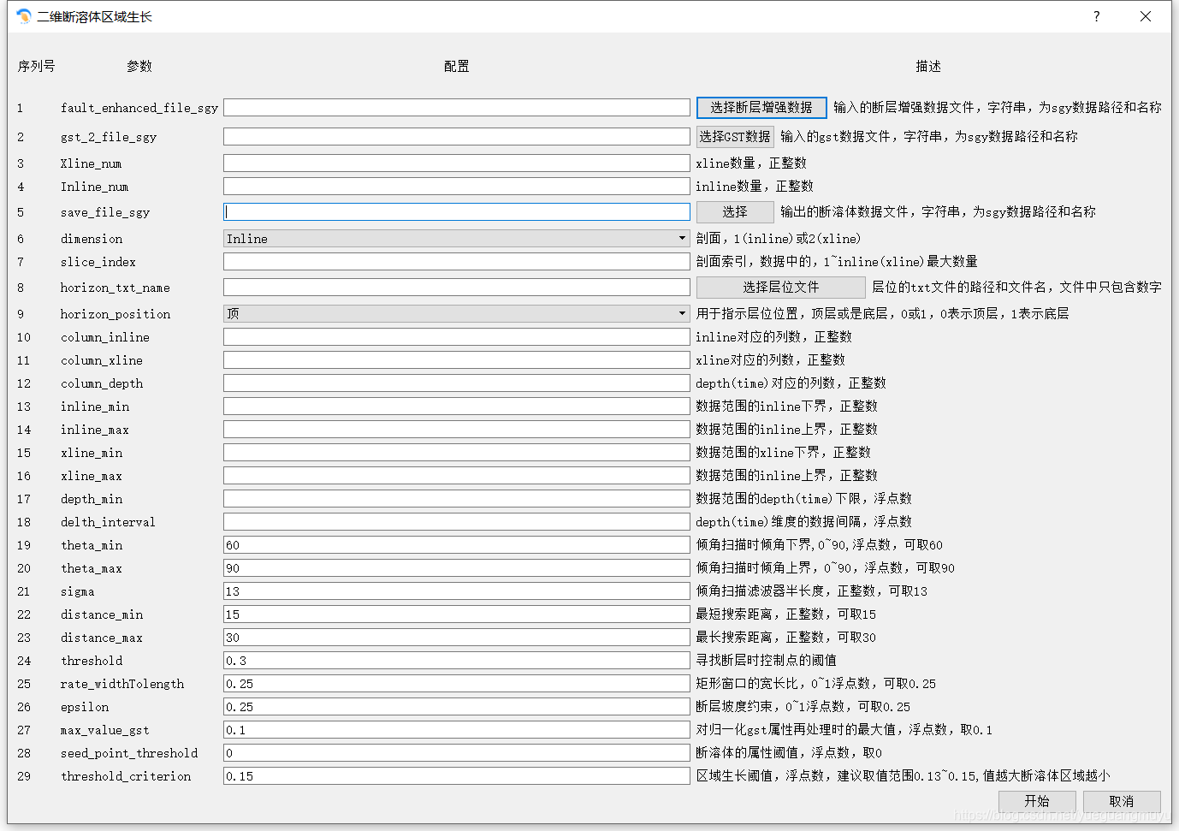Click the description text inline数量，正整数
The width and height of the screenshot is (1179, 831).
coord(755,186)
